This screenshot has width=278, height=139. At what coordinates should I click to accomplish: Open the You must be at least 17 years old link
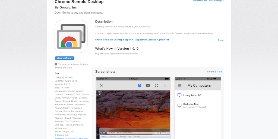tap(71, 138)
